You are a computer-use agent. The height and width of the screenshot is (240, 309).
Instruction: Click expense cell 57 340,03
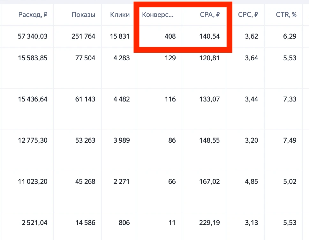click(x=33, y=36)
